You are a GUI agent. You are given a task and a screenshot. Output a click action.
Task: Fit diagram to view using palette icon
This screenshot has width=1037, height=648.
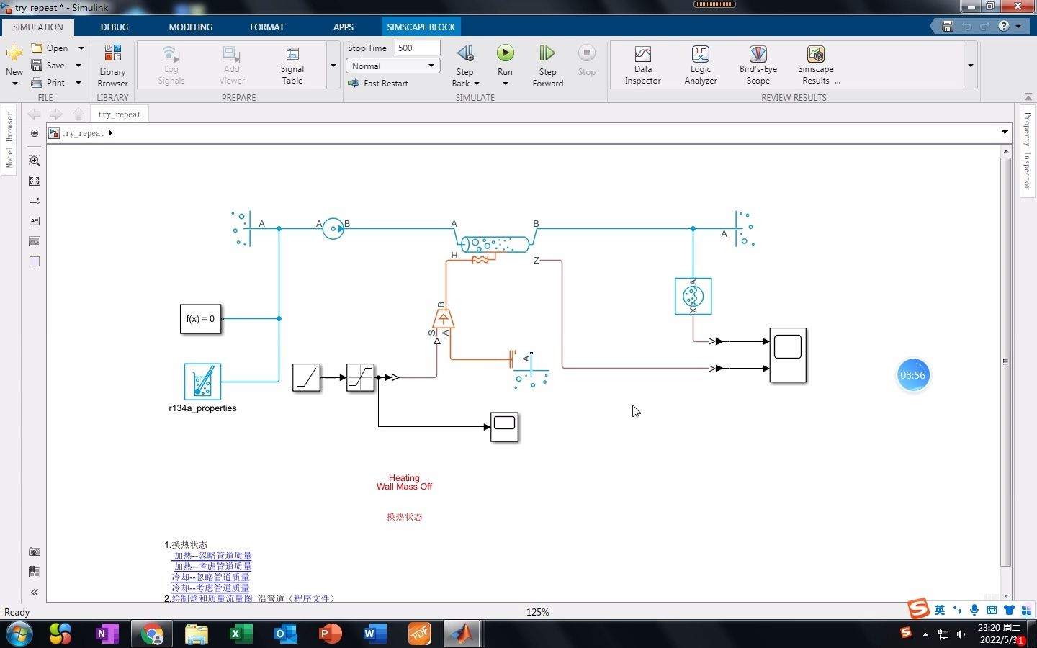click(x=34, y=181)
